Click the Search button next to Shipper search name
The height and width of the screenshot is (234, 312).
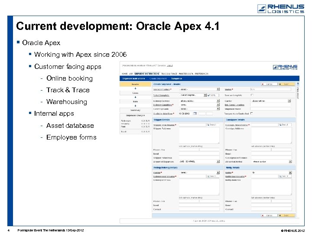[212, 125]
